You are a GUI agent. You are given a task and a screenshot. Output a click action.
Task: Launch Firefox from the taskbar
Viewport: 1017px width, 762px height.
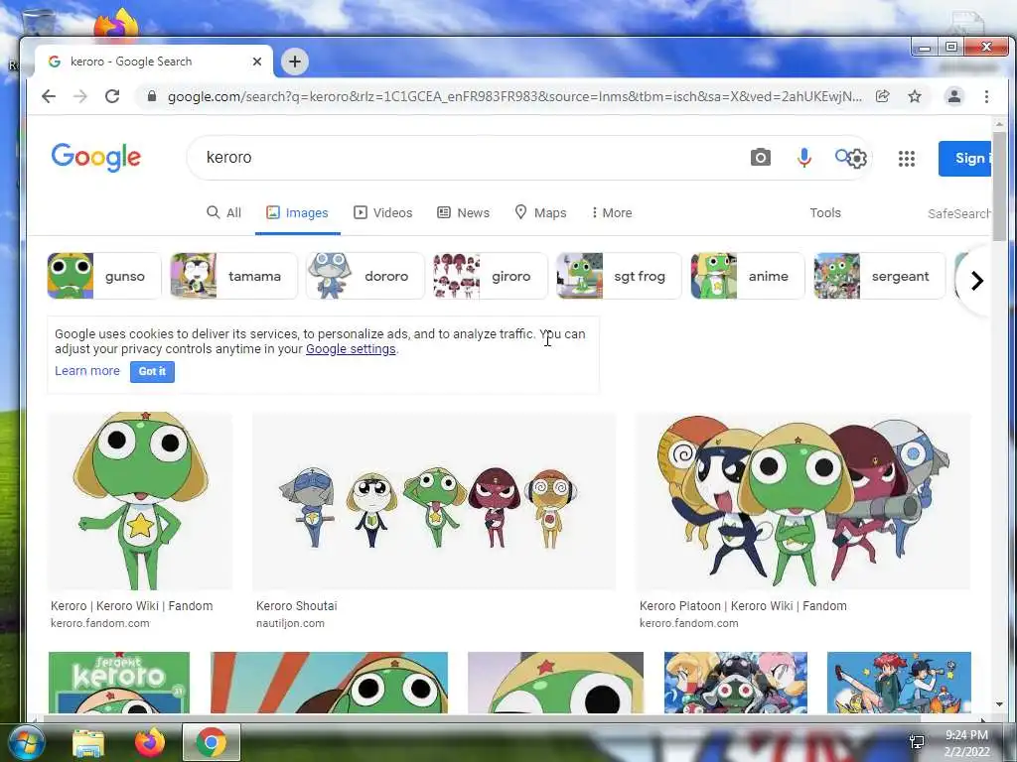150,743
